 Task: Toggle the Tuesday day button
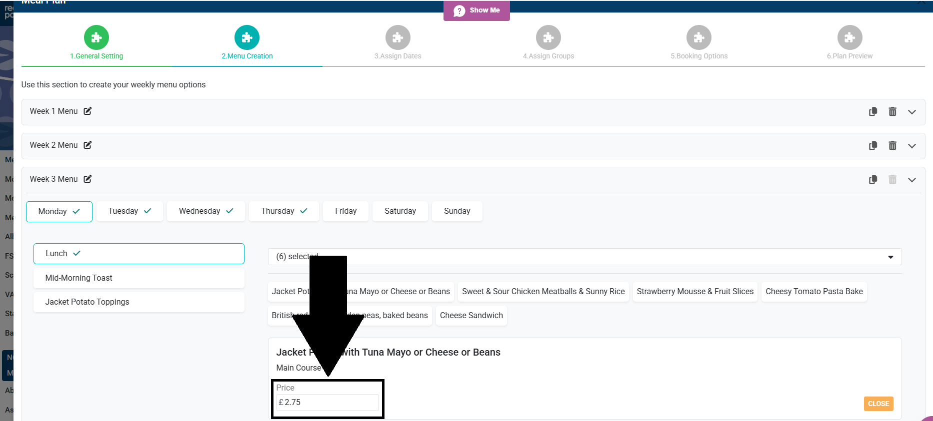(x=129, y=211)
